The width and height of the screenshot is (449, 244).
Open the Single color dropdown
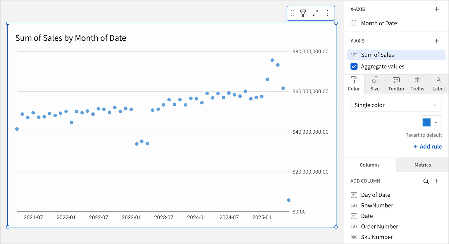pyautogui.click(x=396, y=105)
